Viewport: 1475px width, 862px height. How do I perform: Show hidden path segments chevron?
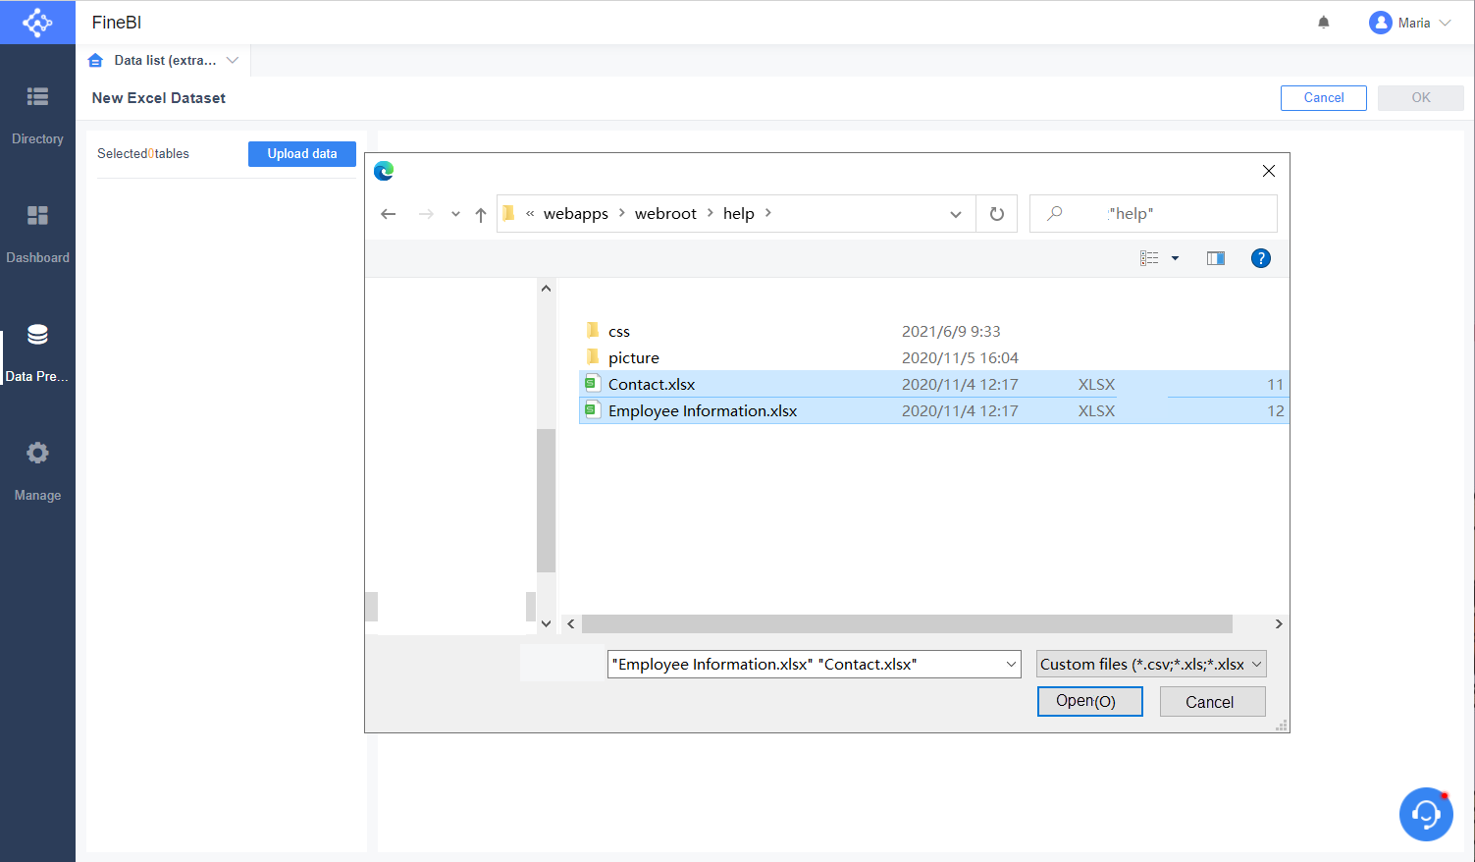(x=530, y=213)
